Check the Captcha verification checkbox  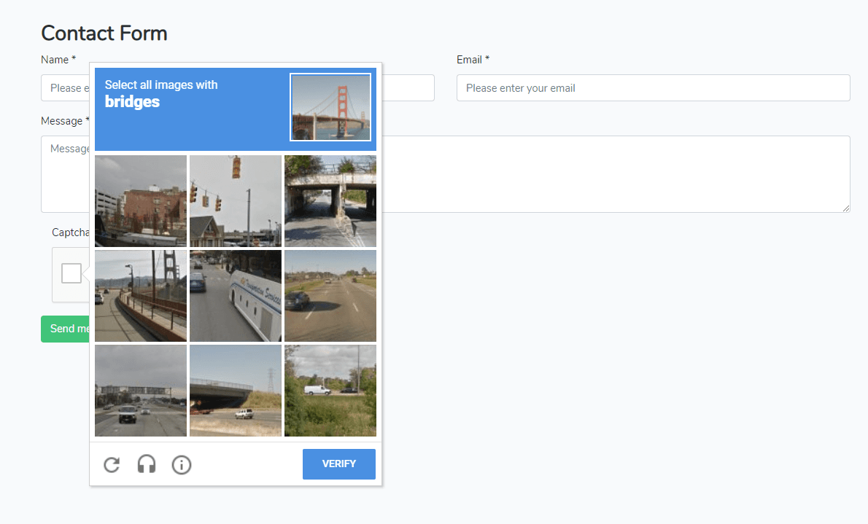71,273
